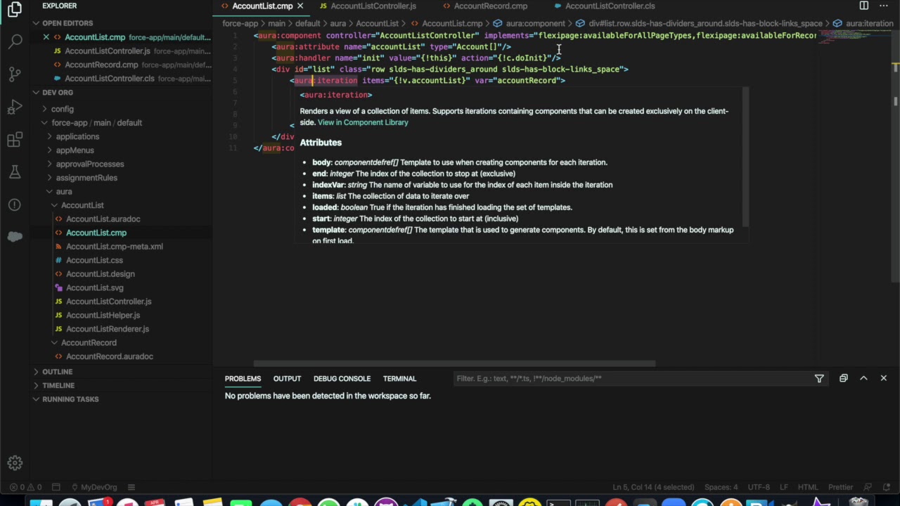
Task: Maximize the bottom panel
Action: click(863, 378)
